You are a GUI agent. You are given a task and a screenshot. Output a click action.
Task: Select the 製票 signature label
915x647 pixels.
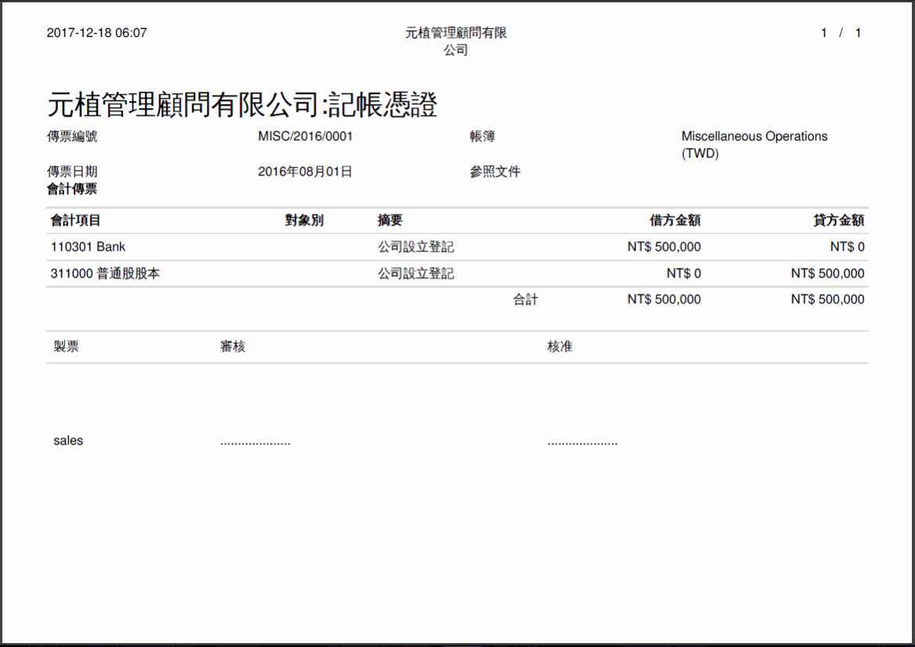coord(66,346)
